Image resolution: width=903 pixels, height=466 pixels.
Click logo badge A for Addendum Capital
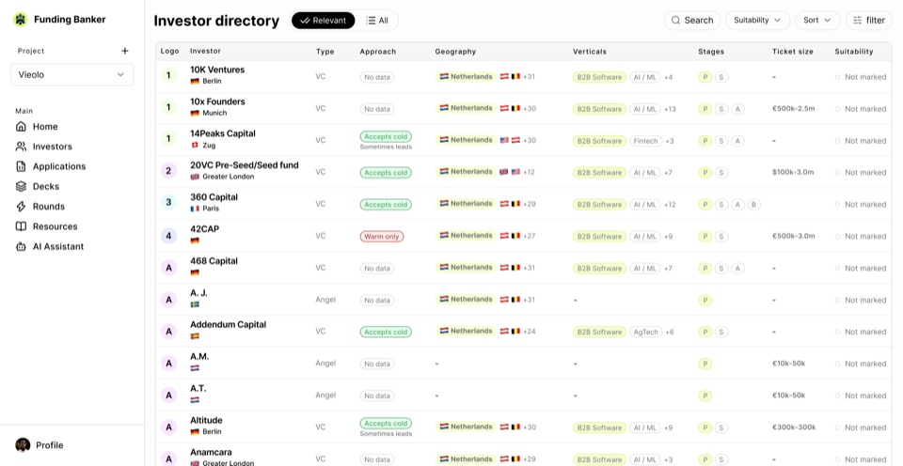[168, 331]
